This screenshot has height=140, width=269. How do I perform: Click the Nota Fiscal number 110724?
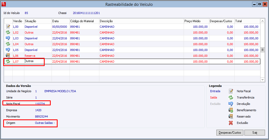[x=40, y=104]
